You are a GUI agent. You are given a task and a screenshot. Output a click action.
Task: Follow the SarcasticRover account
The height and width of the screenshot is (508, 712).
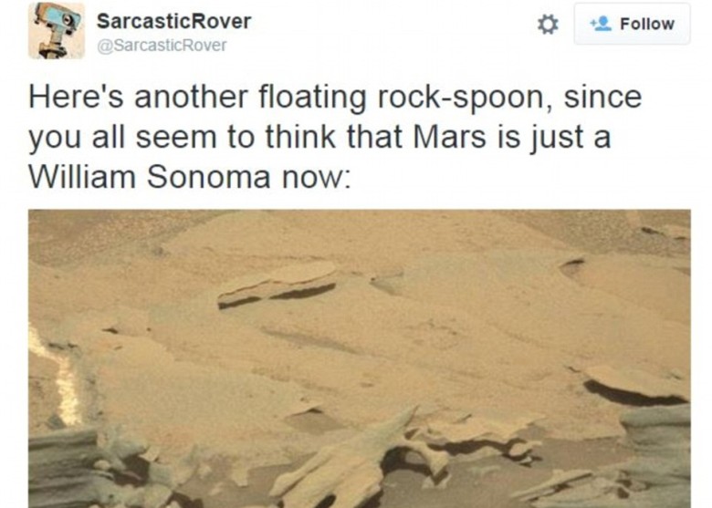632,25
